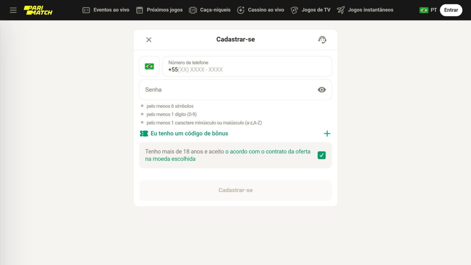This screenshot has height=265, width=471.
Task: Focus the Número de telefone field
Action: (x=247, y=66)
